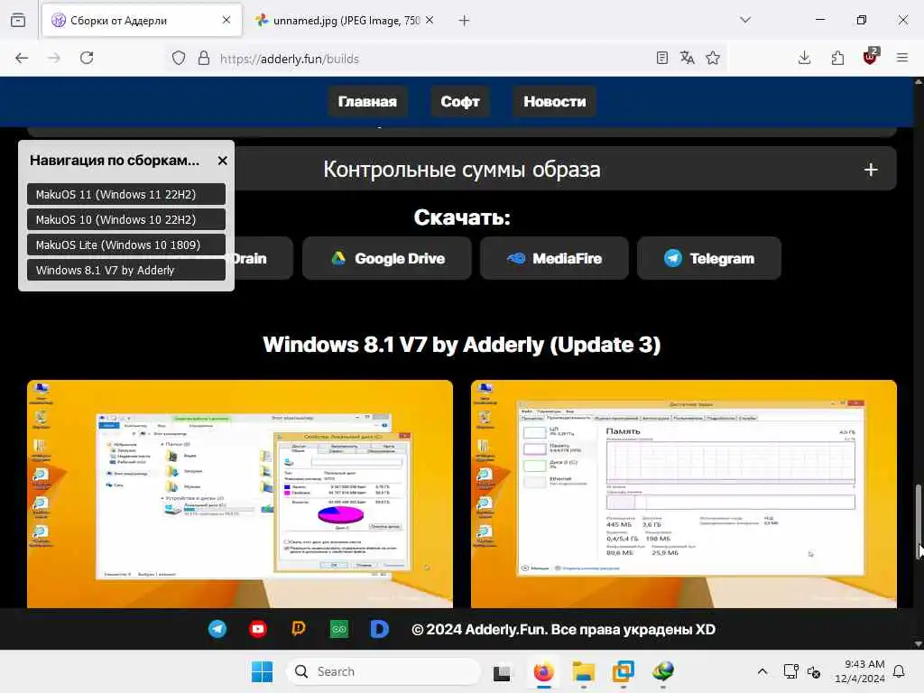924x693 pixels.
Task: Open Telegram icon in page footer
Action: (217, 629)
